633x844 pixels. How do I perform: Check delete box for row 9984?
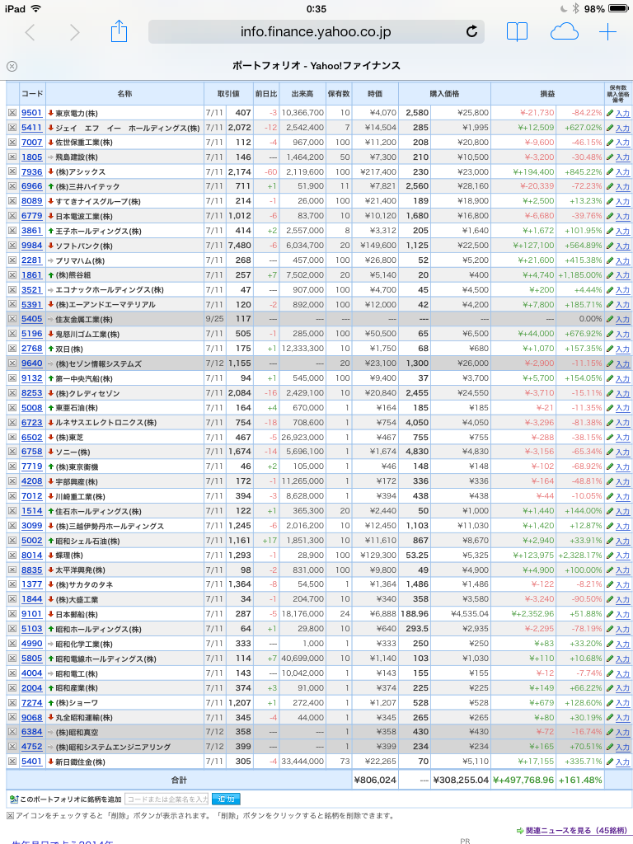tap(12, 246)
